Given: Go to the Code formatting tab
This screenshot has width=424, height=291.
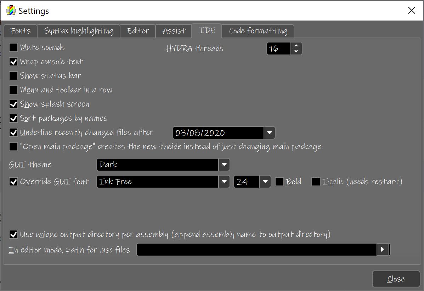Looking at the screenshot, I should click(x=258, y=31).
